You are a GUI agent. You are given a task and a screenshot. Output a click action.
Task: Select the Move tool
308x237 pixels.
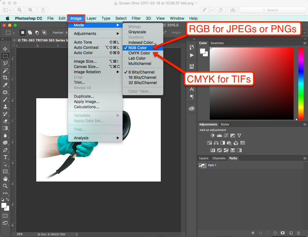[5, 49]
